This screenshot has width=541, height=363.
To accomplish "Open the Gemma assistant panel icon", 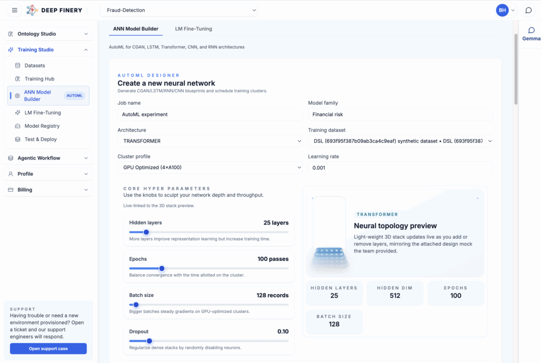I will point(531,31).
